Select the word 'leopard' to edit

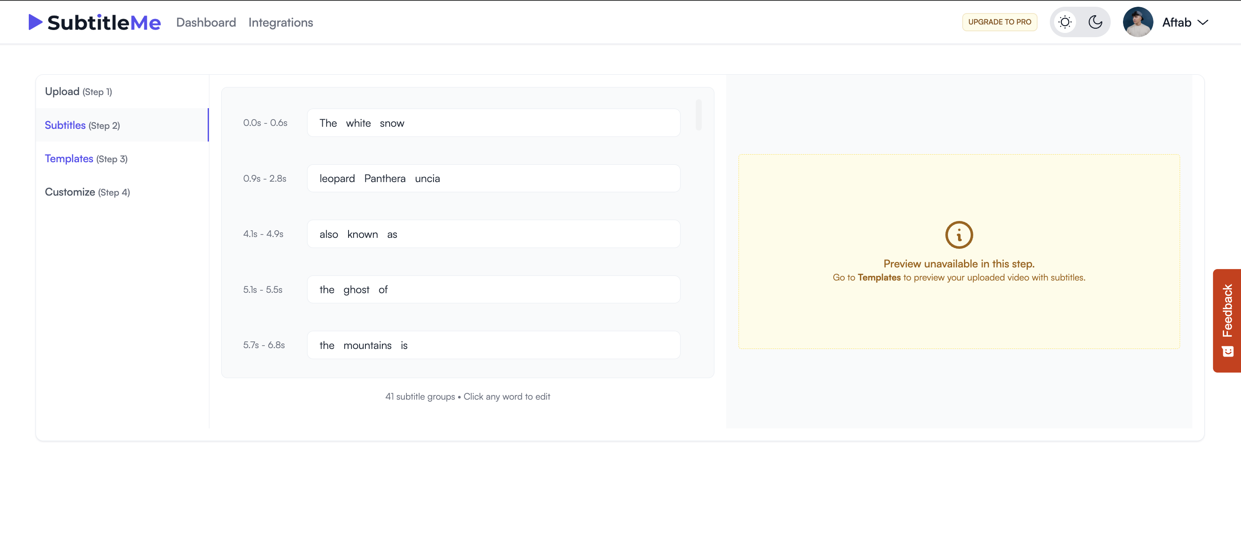click(337, 178)
